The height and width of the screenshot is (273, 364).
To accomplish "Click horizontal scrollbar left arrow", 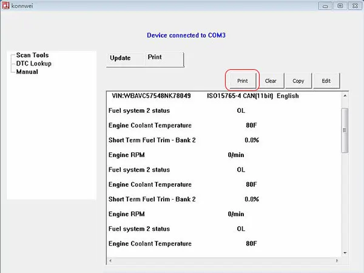I will [110, 261].
